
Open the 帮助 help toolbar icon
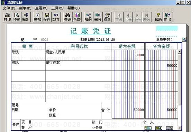coord(158,17)
